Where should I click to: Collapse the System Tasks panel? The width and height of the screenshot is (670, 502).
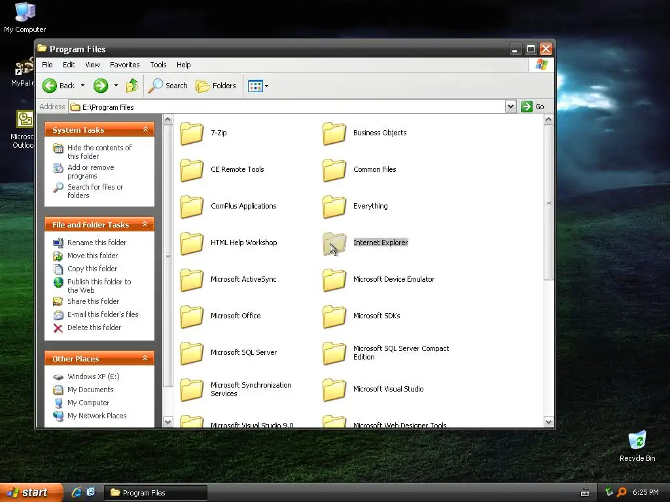[145, 129]
